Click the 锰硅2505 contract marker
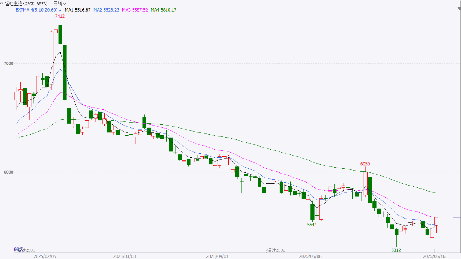This screenshot has height=259, width=461. 26,250
